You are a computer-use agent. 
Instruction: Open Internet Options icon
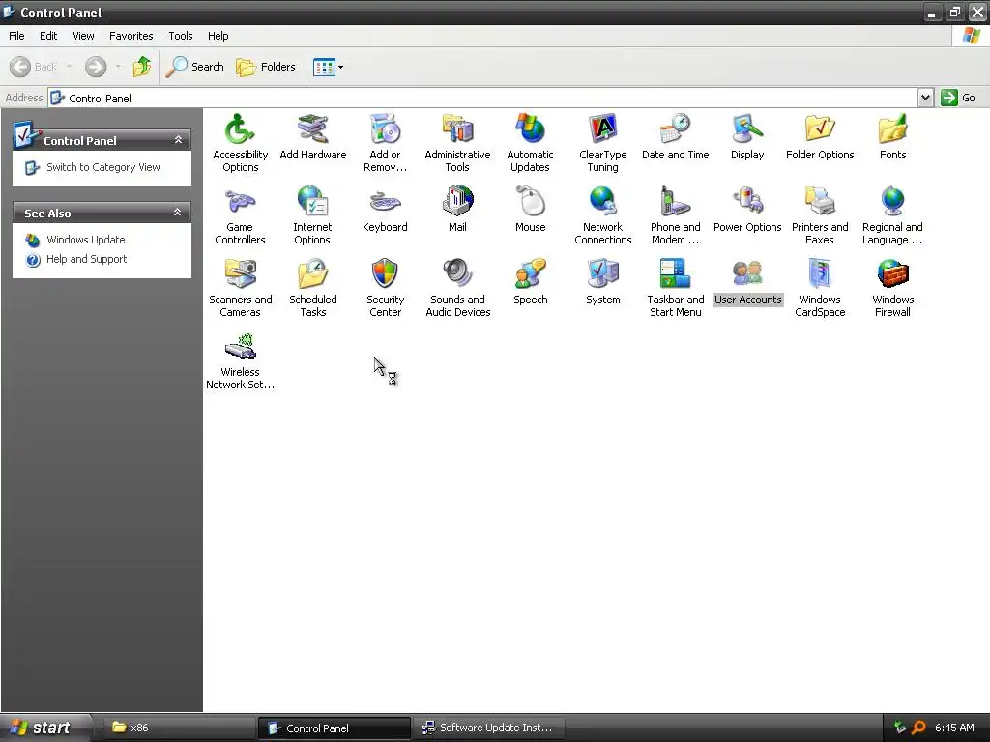point(312,202)
